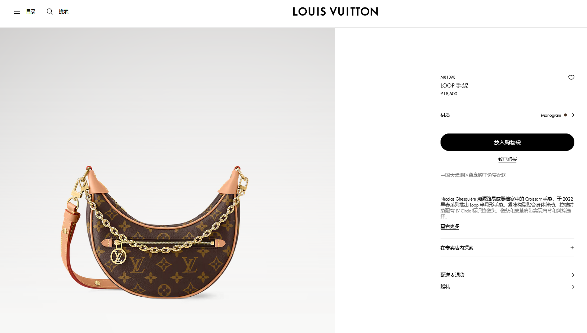Click the 致电购买 link
Viewport: 587px width, 333px height.
tap(507, 159)
